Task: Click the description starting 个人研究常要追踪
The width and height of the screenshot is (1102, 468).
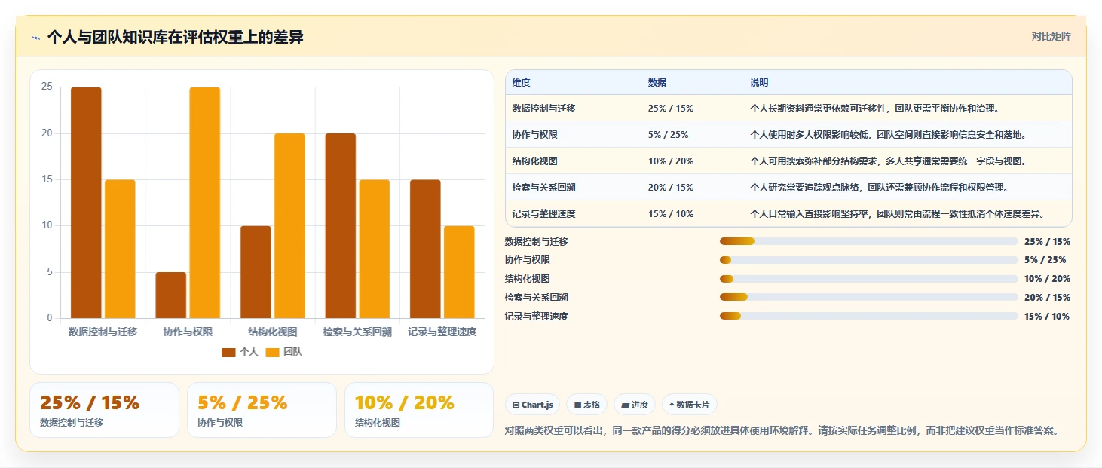Action: coord(879,188)
